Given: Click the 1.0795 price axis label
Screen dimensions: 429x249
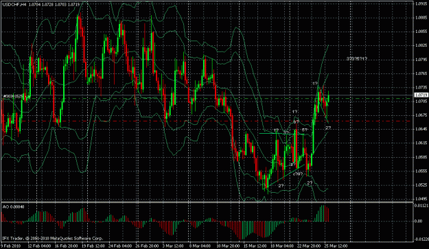Looking at the screenshot, I should [421, 60].
